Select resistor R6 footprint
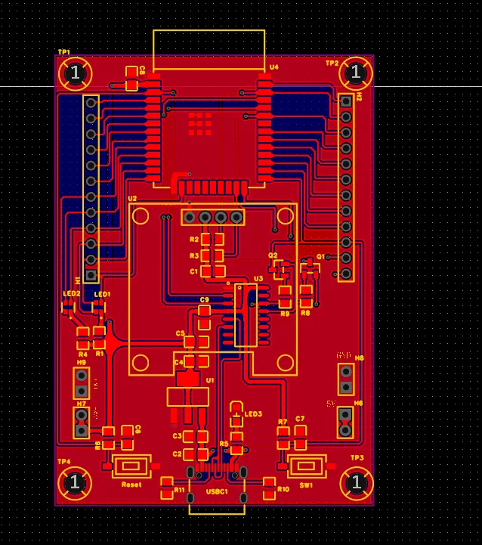The width and height of the screenshot is (482, 545). pos(109,438)
